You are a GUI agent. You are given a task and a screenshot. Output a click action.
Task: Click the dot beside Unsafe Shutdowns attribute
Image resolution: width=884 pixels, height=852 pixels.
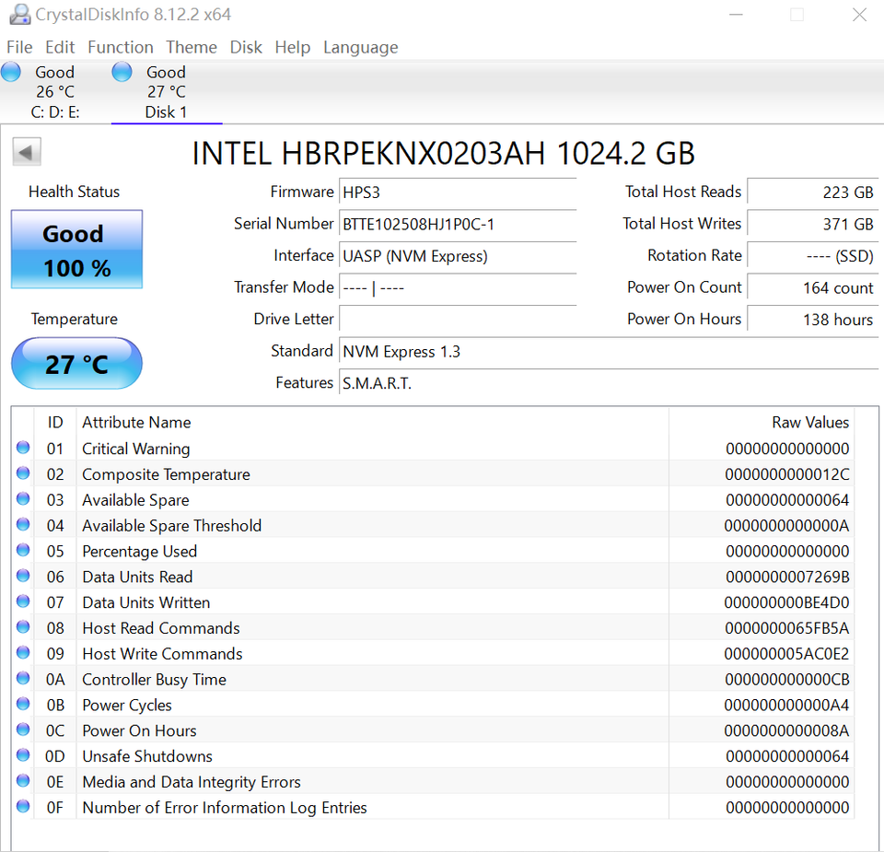22,756
